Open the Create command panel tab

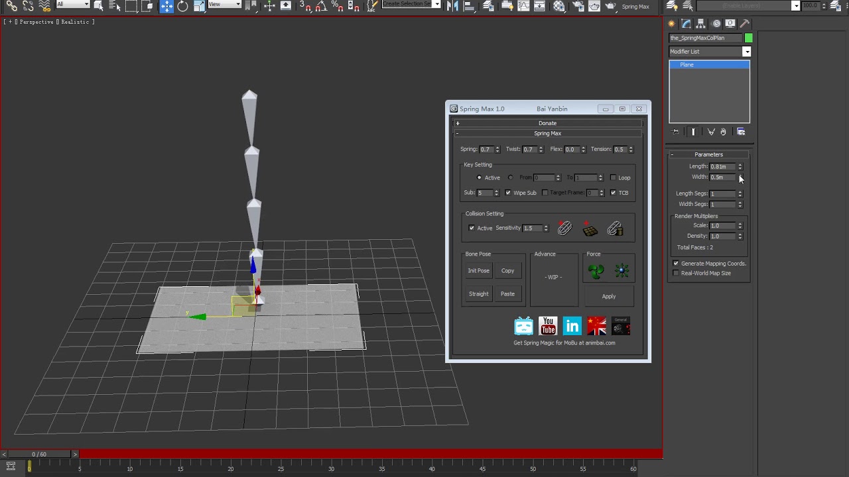point(671,23)
